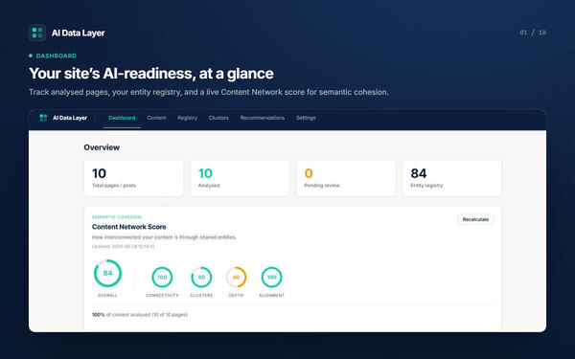This screenshot has width=575, height=359.
Task: Open the Pending review stat card
Action: 346,178
